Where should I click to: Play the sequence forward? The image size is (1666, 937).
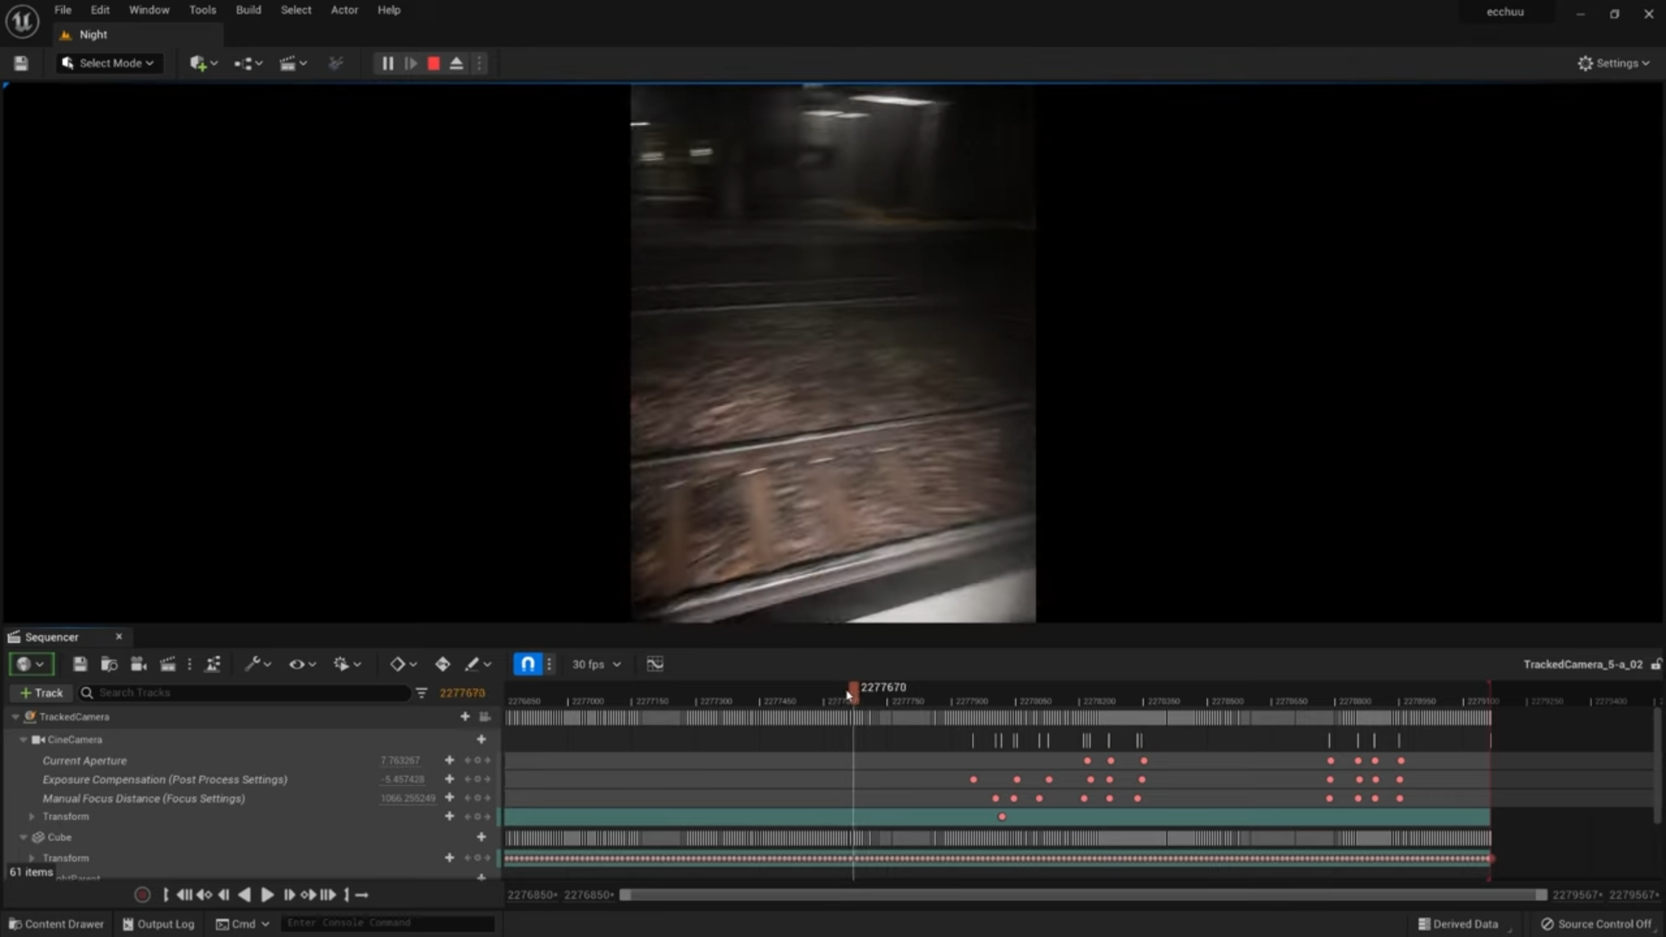click(267, 895)
